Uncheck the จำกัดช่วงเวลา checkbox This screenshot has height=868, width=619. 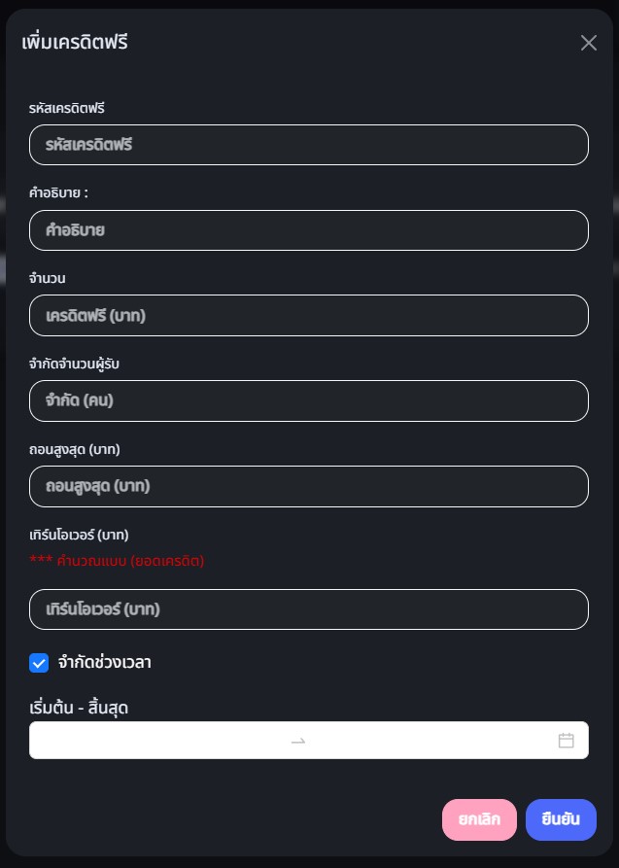[39, 663]
